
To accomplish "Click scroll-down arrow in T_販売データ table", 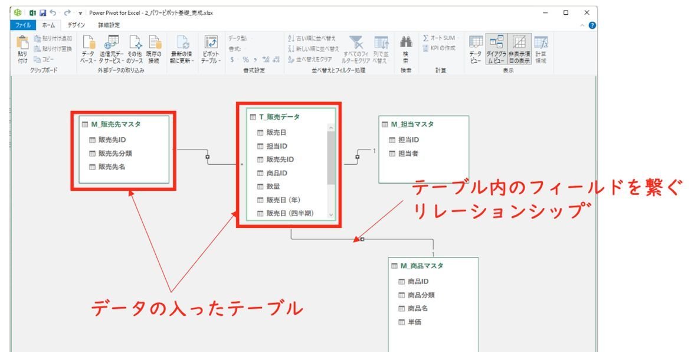I will 332,216.
